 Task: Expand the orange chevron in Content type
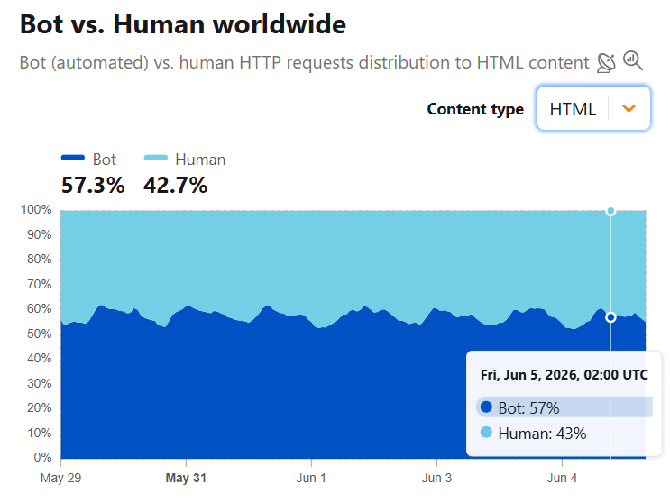coord(629,108)
